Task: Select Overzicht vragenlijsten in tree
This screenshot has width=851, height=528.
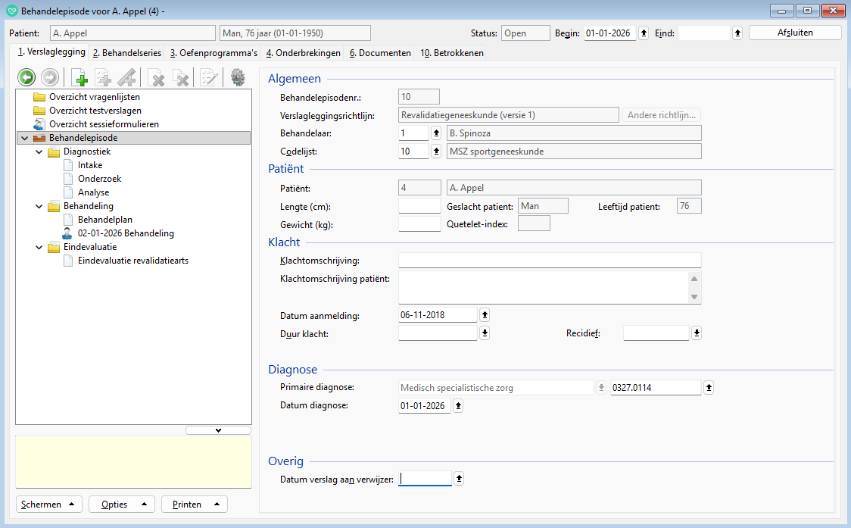Action: [x=95, y=97]
